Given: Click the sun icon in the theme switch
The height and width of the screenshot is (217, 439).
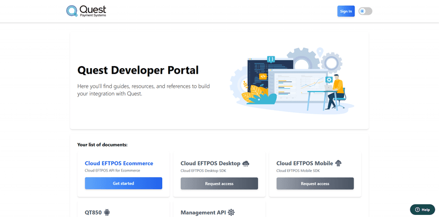Looking at the screenshot, I should click(x=362, y=11).
